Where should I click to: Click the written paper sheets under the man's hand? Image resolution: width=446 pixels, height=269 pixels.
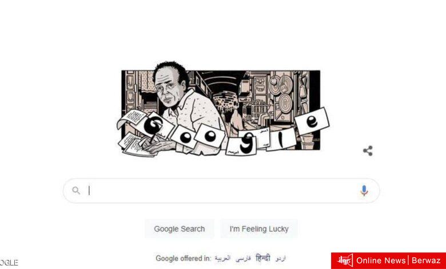(135, 145)
